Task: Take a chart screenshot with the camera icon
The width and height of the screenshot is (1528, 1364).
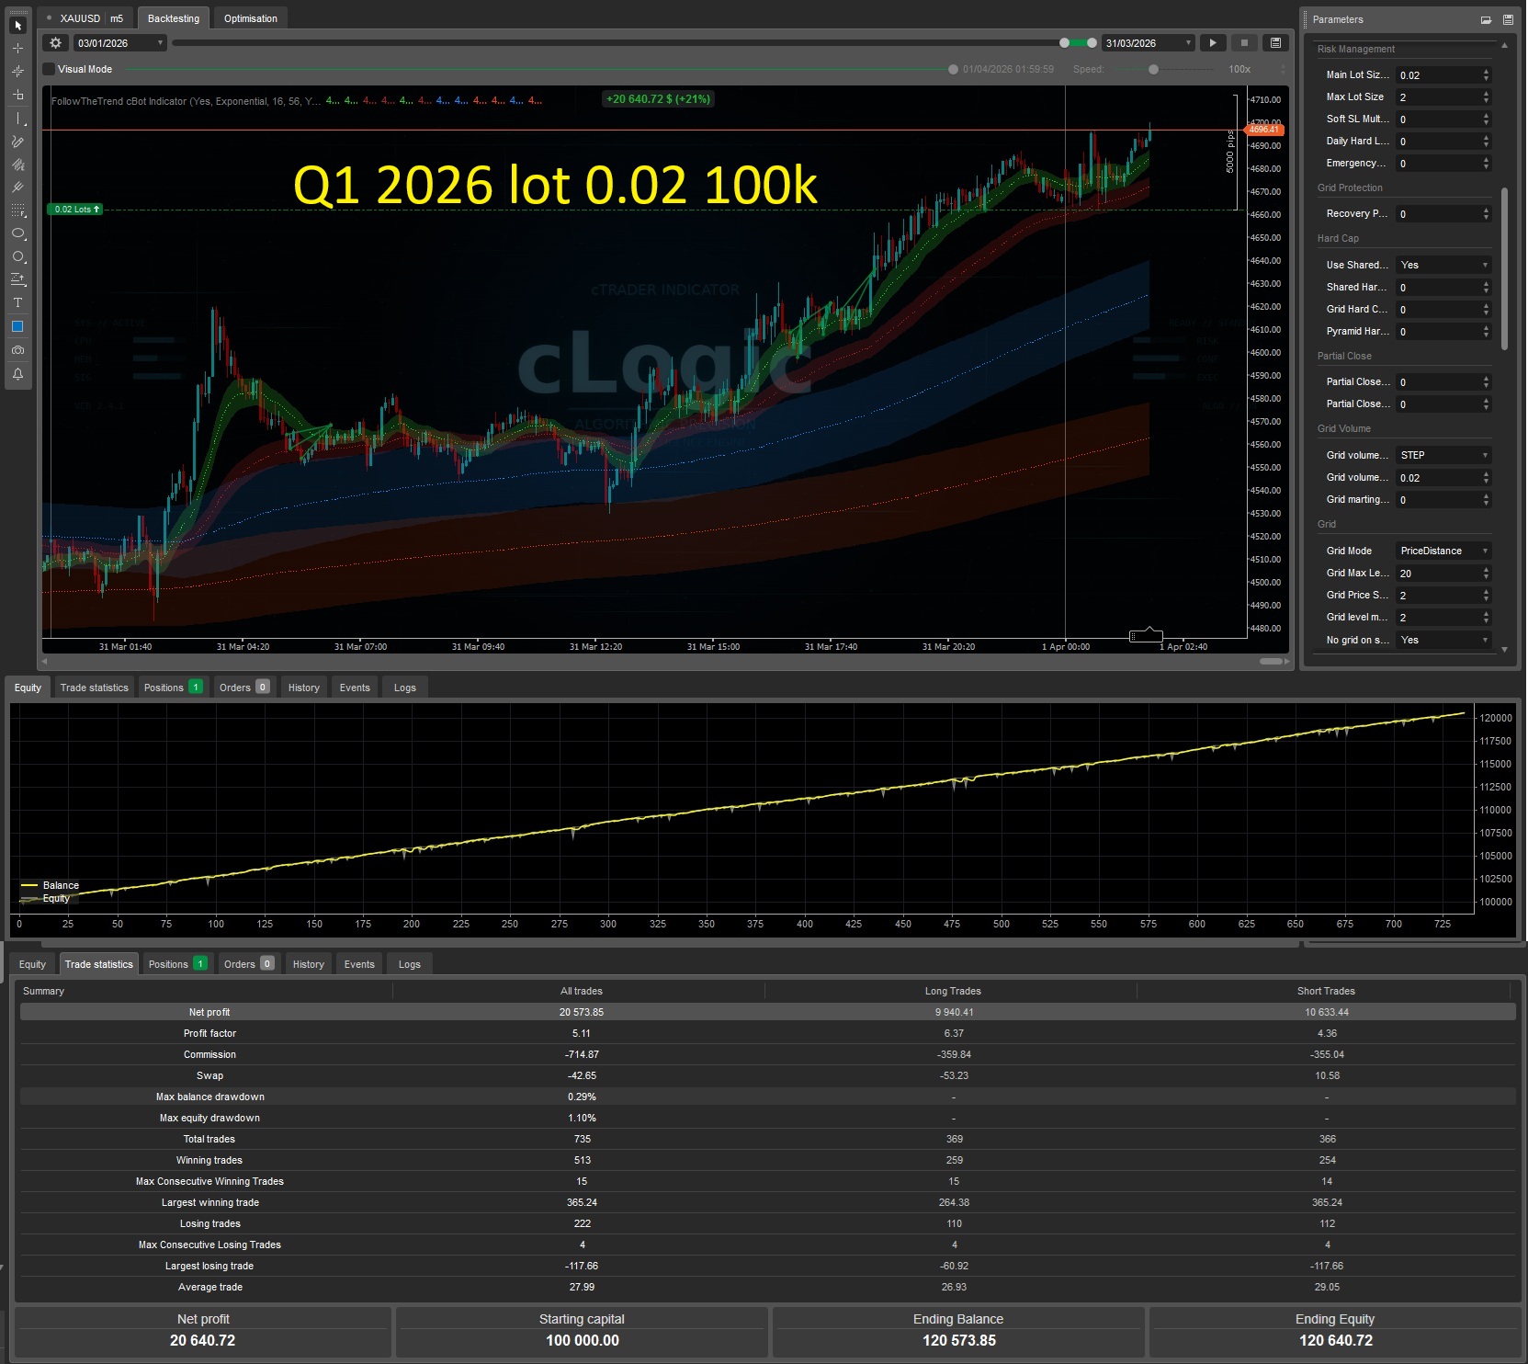Action: pyautogui.click(x=17, y=350)
